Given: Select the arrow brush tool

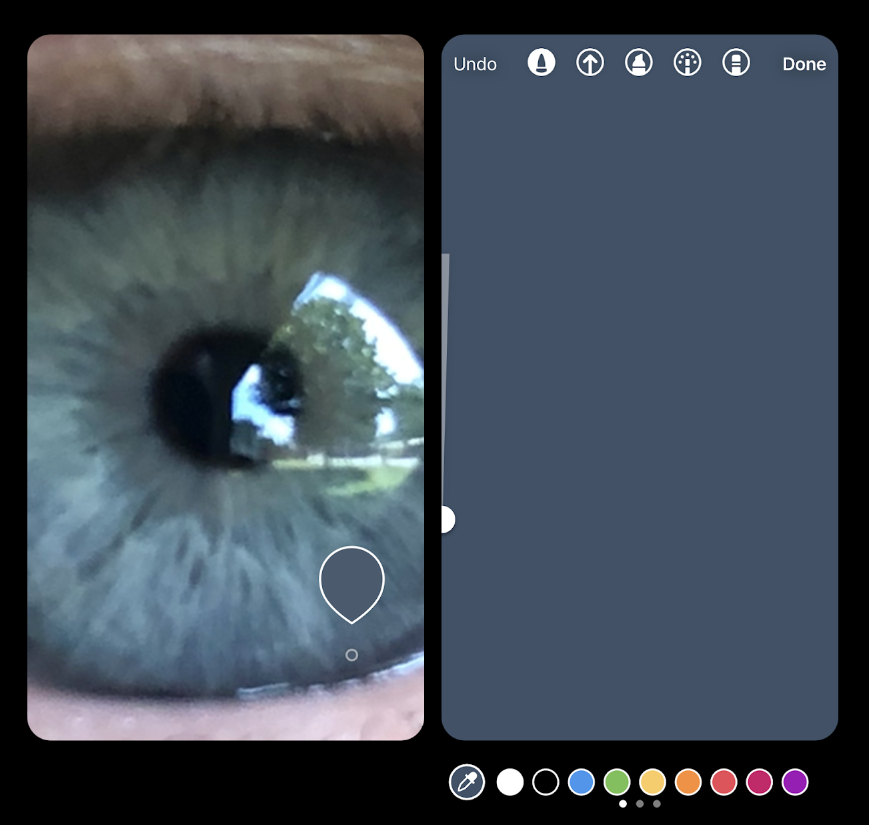Looking at the screenshot, I should tap(590, 63).
